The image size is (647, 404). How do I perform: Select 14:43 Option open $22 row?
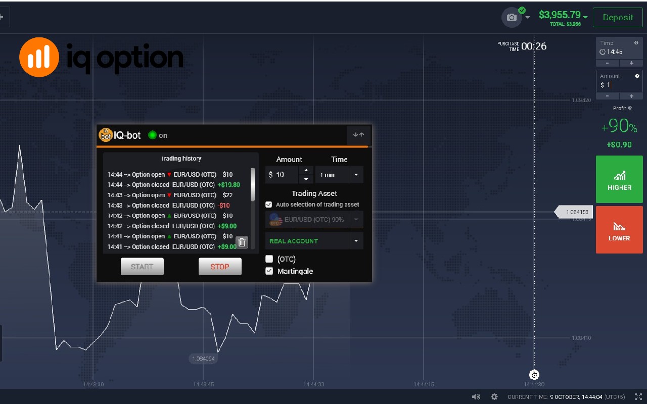click(x=170, y=195)
